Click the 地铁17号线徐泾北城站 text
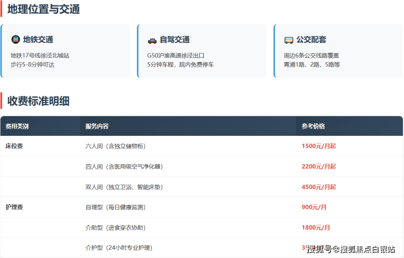Screen dimensions: 404x258 pos(40,56)
